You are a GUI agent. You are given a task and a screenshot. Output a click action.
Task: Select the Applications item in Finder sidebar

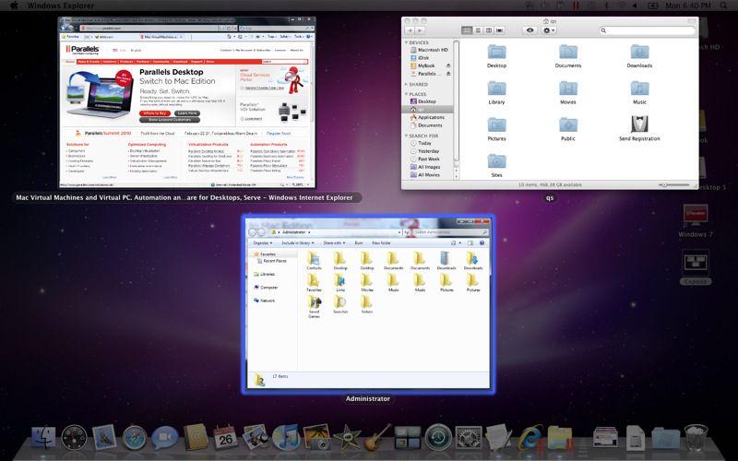click(x=430, y=117)
